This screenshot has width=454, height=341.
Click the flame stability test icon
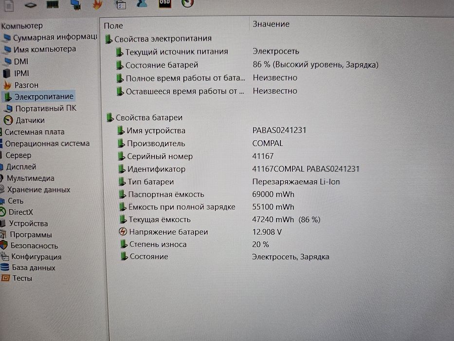[98, 4]
